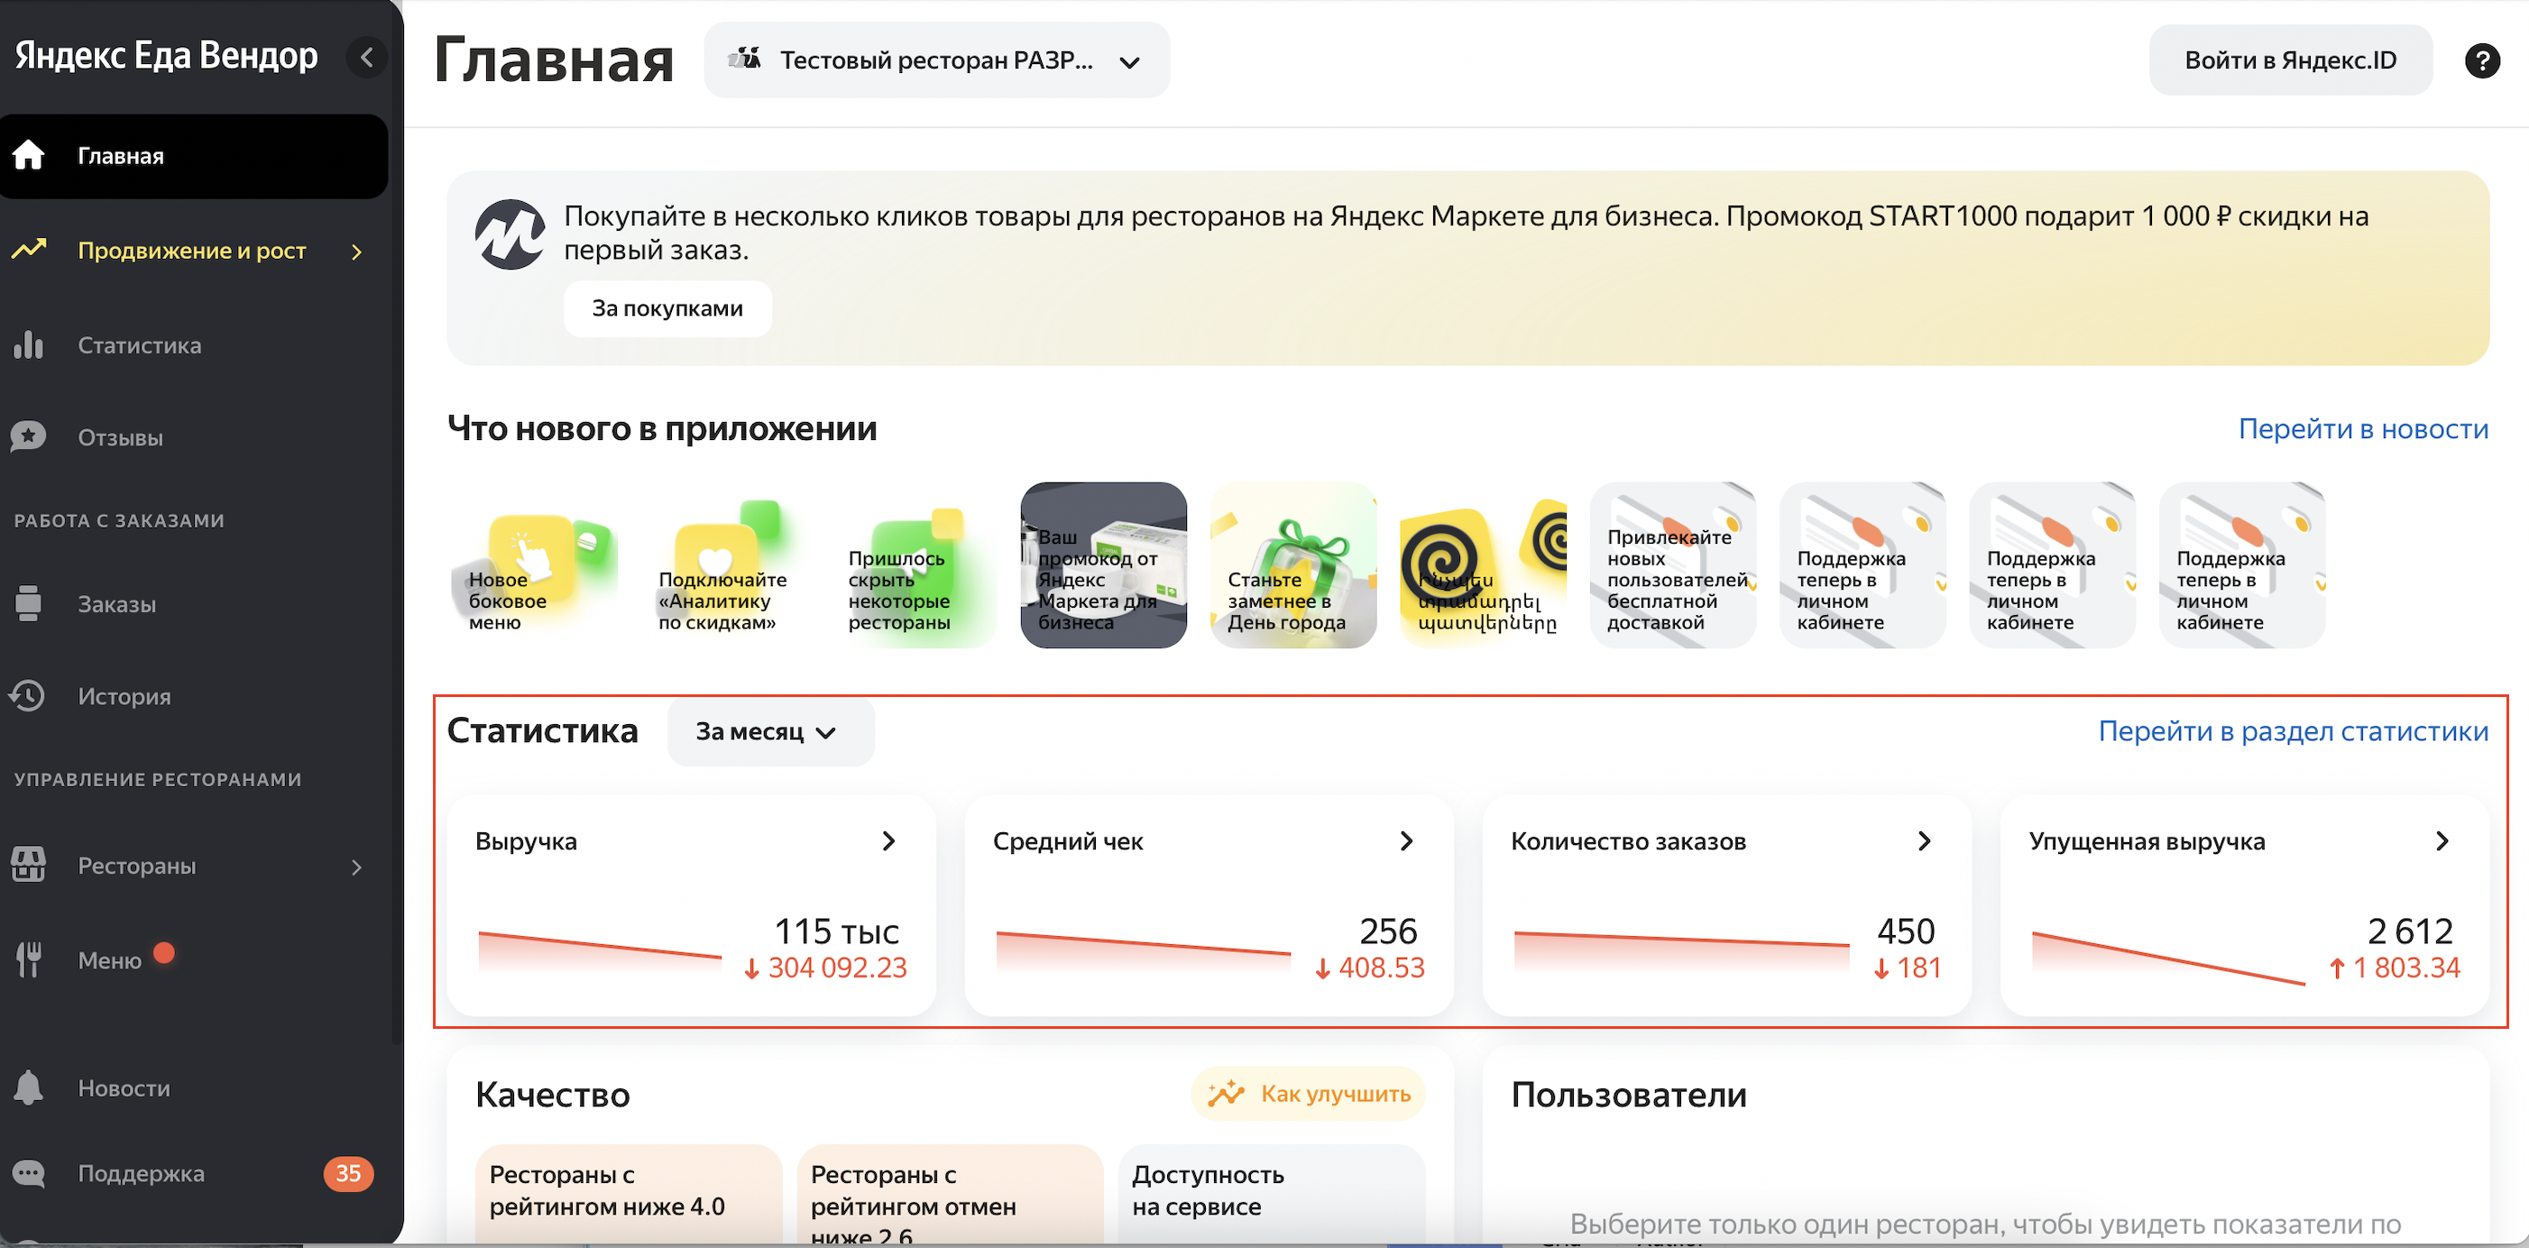Click the chat bubble icon for Поддержка

click(29, 1172)
